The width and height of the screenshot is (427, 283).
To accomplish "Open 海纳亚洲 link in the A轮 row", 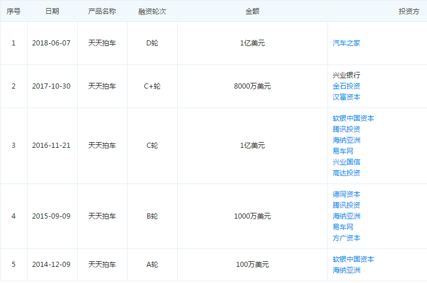I will click(346, 270).
